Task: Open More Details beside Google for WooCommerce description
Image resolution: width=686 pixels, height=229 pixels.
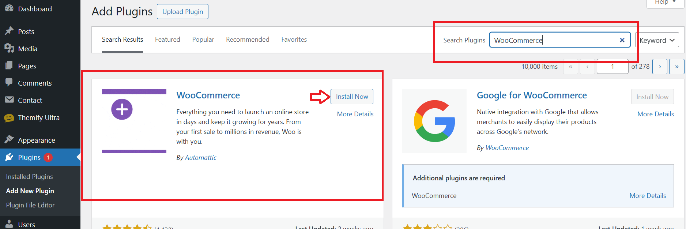Action: point(656,114)
